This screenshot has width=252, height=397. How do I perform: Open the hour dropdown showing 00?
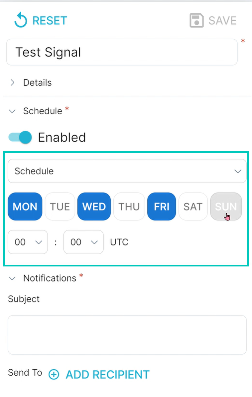28,242
